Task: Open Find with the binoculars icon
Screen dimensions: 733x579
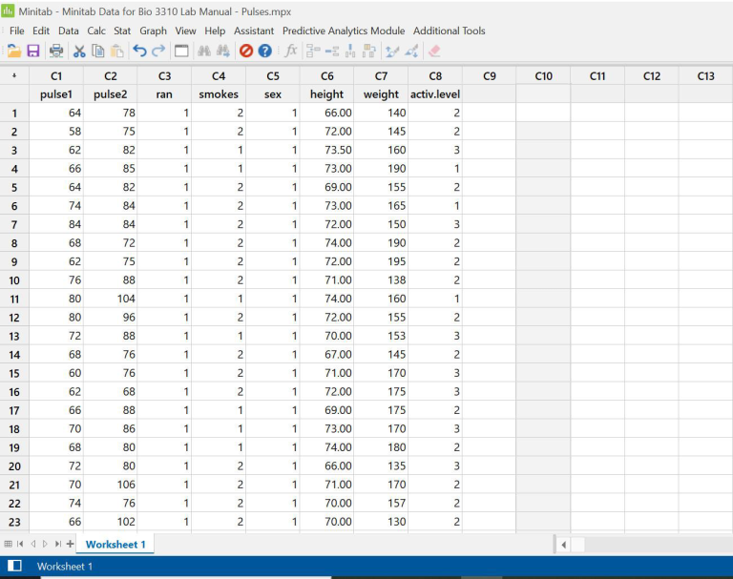Action: point(204,51)
